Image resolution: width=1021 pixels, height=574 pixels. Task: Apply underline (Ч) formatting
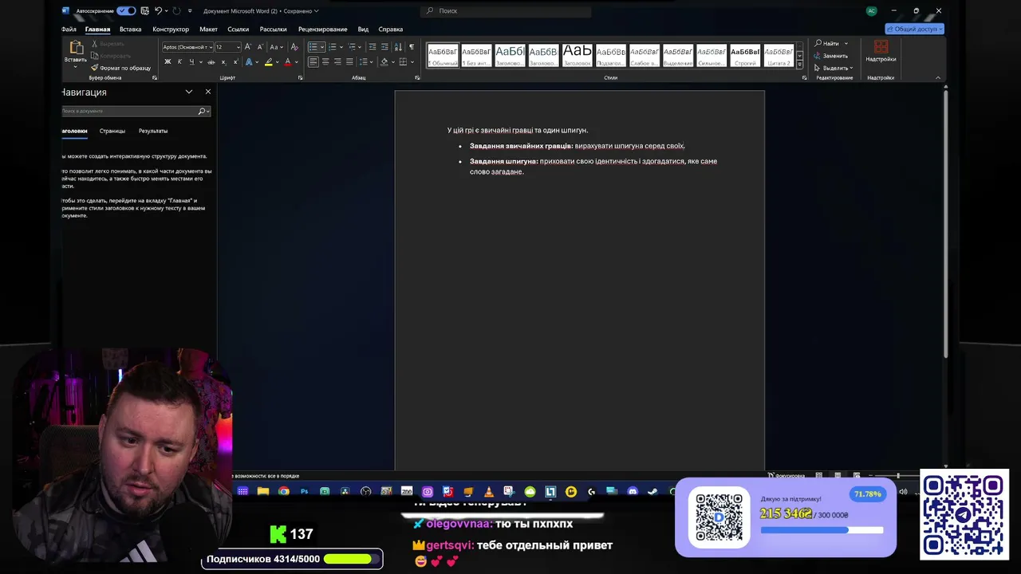coord(191,61)
